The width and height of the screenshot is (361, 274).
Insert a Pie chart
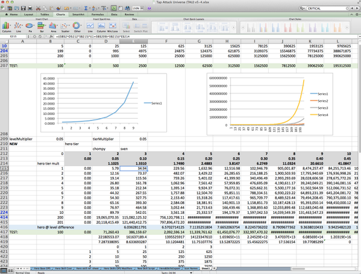click(30, 27)
